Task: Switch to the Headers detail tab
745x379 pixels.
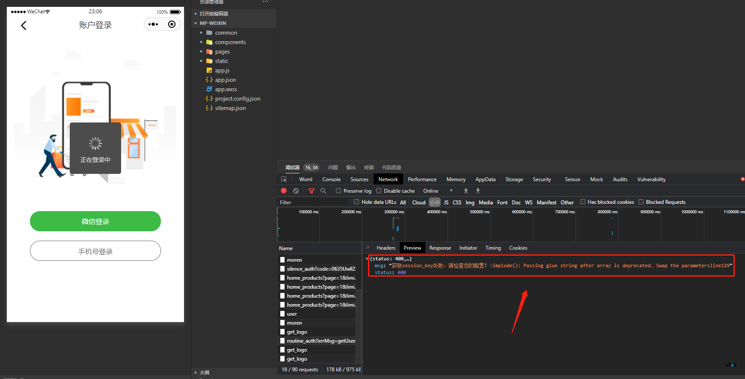Action: click(x=386, y=248)
